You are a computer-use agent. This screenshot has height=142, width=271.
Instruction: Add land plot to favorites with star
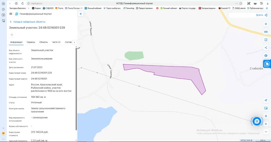pyautogui.click(x=12, y=35)
